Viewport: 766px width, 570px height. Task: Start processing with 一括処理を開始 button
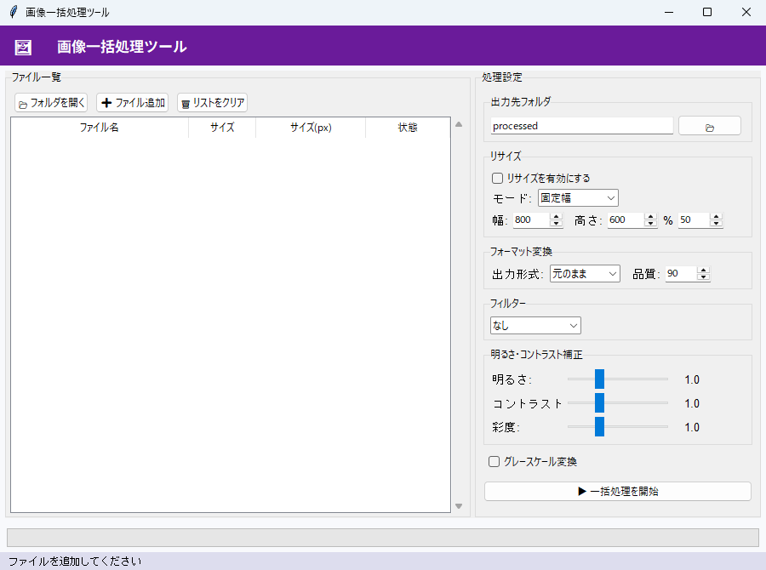pos(618,492)
